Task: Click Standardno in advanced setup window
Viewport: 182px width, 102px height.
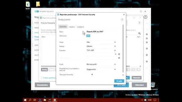Action: (42, 85)
